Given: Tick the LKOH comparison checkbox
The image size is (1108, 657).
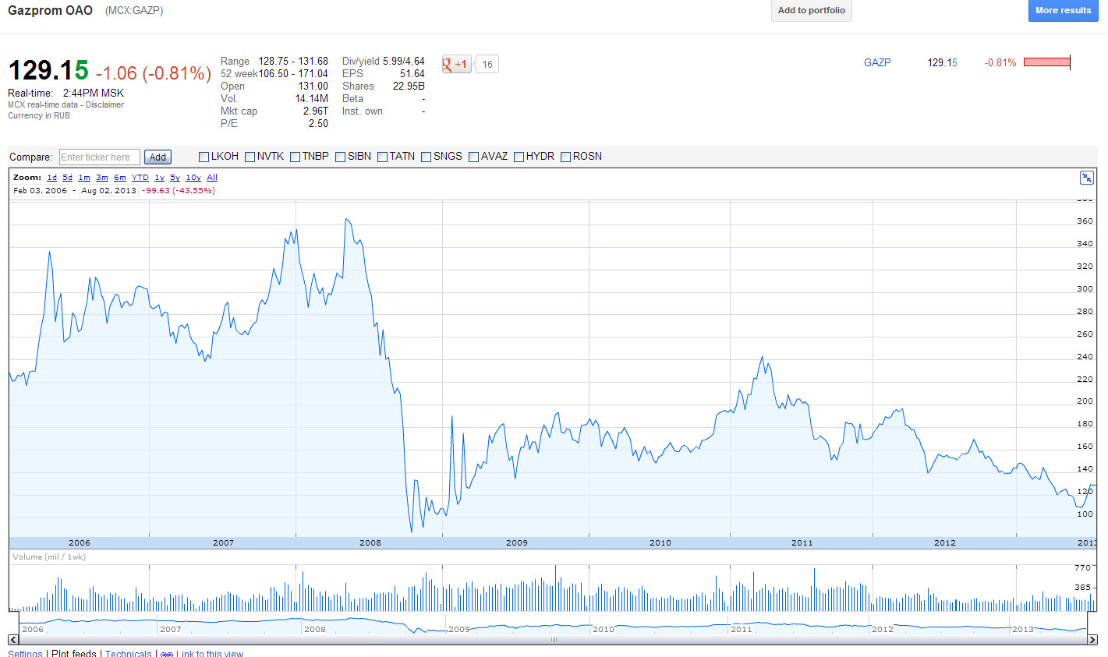Looking at the screenshot, I should (204, 157).
